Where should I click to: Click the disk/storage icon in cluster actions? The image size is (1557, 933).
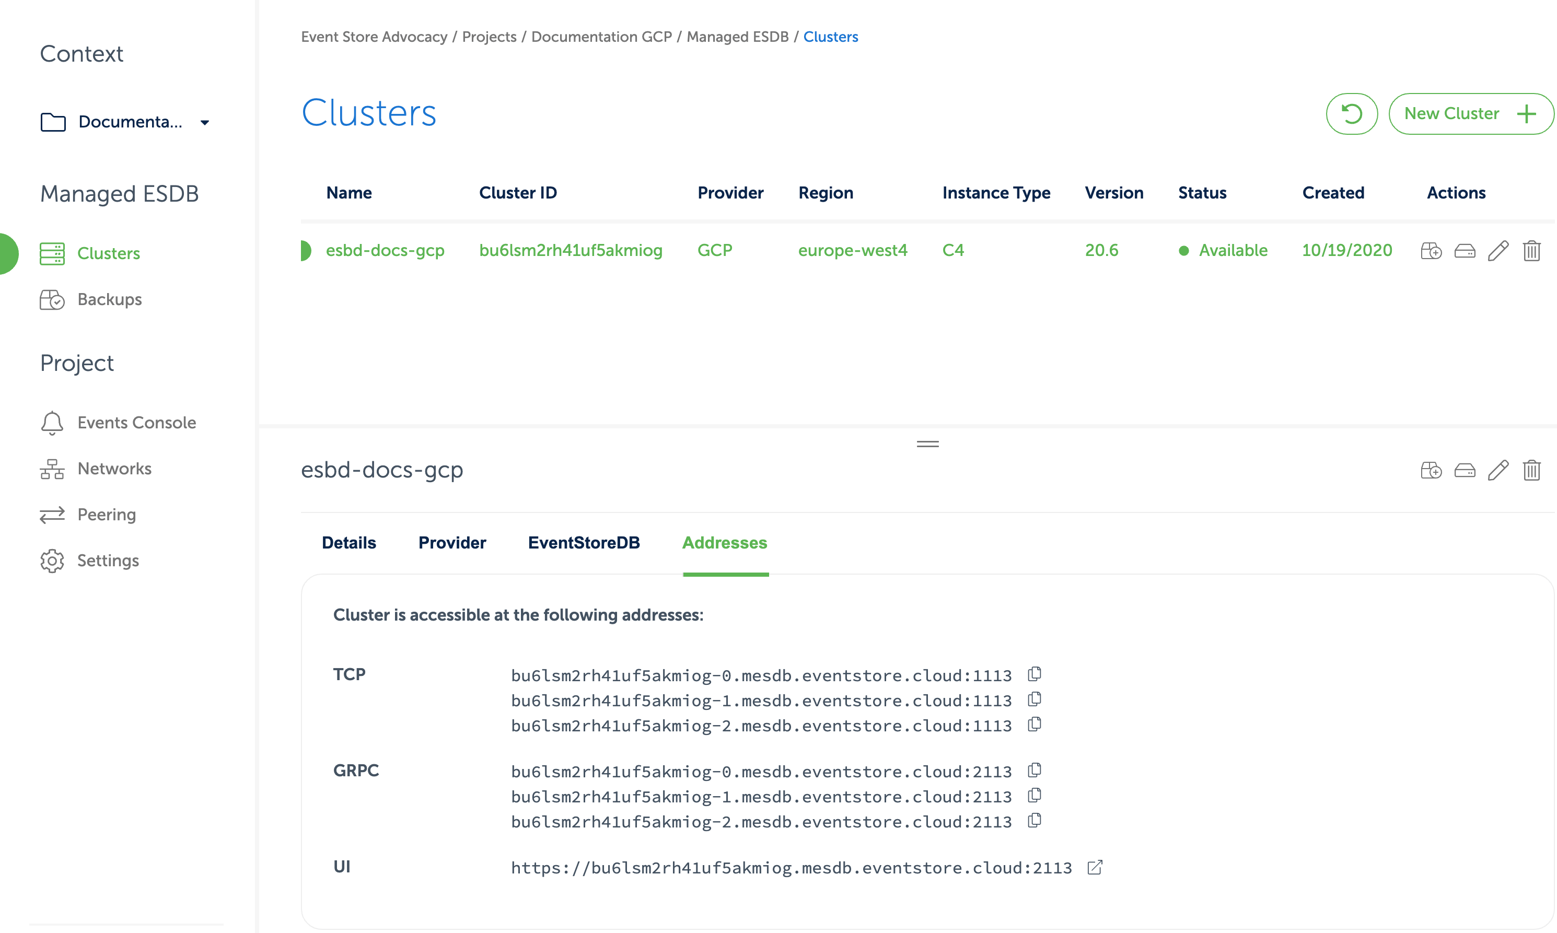(x=1465, y=250)
